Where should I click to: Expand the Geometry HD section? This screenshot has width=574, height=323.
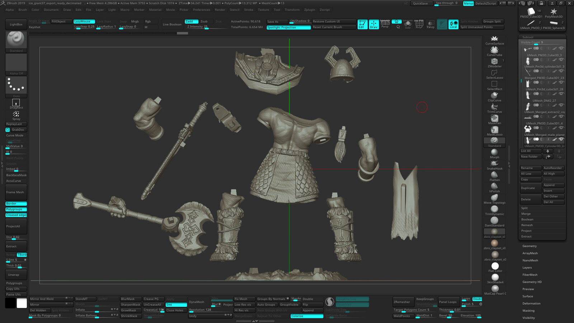pyautogui.click(x=532, y=282)
